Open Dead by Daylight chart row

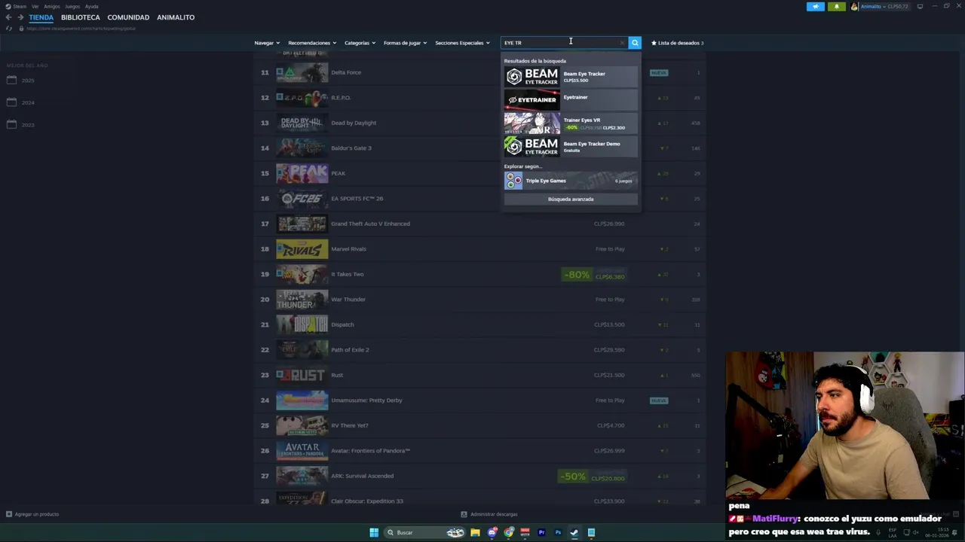[x=479, y=123]
